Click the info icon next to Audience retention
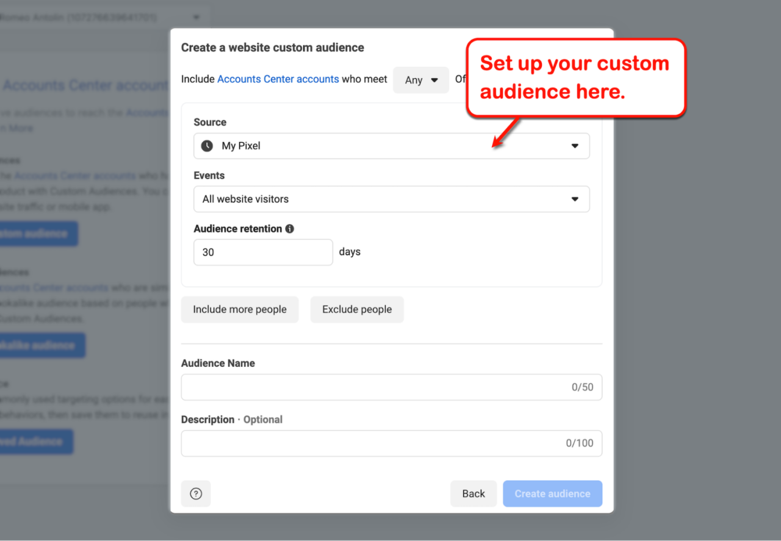The width and height of the screenshot is (781, 541). tap(289, 229)
